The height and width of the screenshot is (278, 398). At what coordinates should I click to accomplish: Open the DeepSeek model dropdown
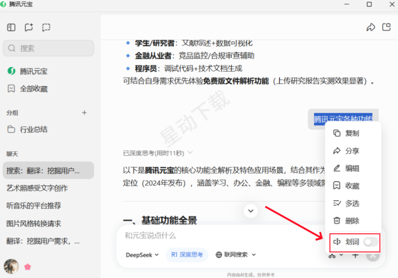(x=142, y=255)
